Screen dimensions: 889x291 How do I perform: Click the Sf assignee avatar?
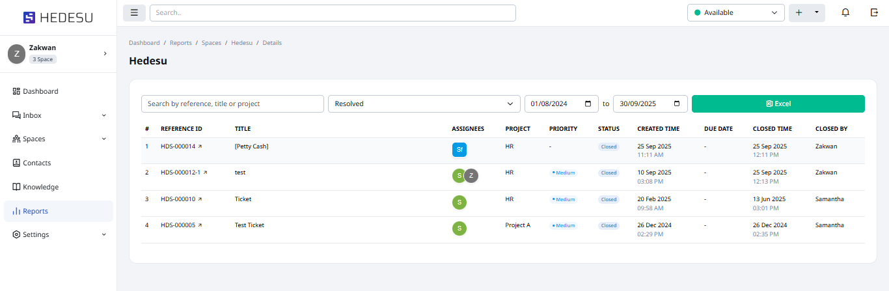click(x=459, y=150)
